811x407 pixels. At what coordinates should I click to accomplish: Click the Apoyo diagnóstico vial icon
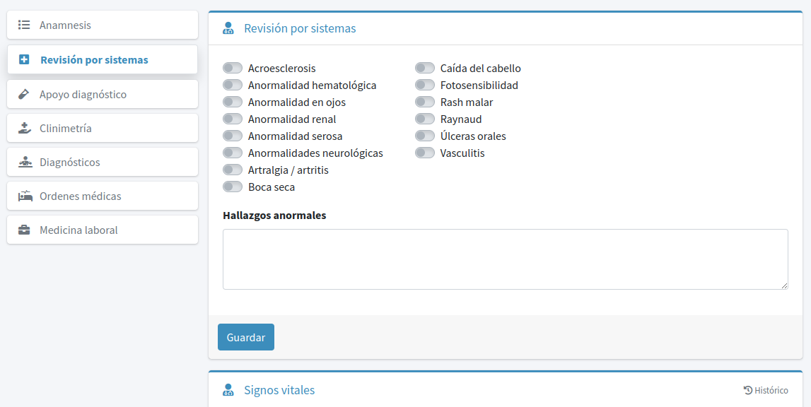coord(24,94)
